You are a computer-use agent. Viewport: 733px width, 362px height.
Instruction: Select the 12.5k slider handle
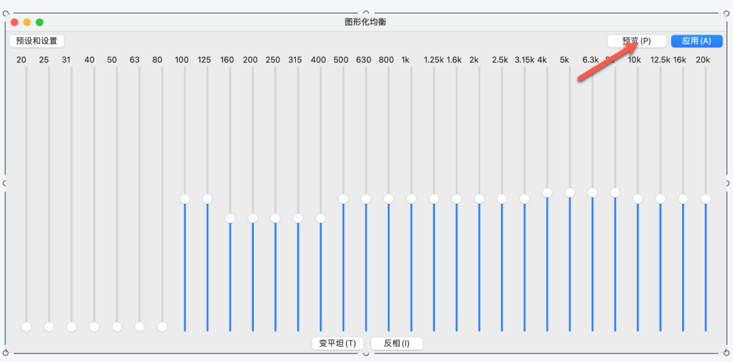point(660,199)
